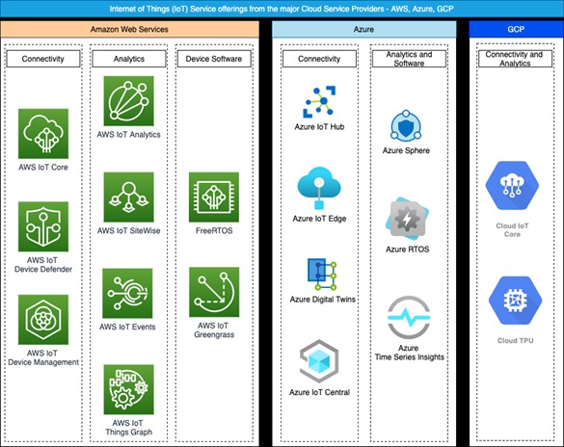Select the Azure IoT Hub icon
This screenshot has width=564, height=447.
(319, 102)
